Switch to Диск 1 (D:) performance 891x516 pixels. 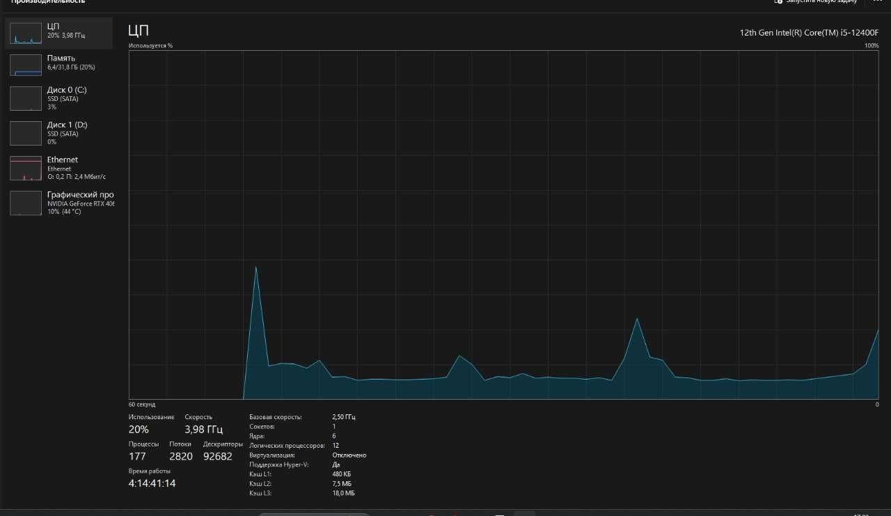pos(59,133)
